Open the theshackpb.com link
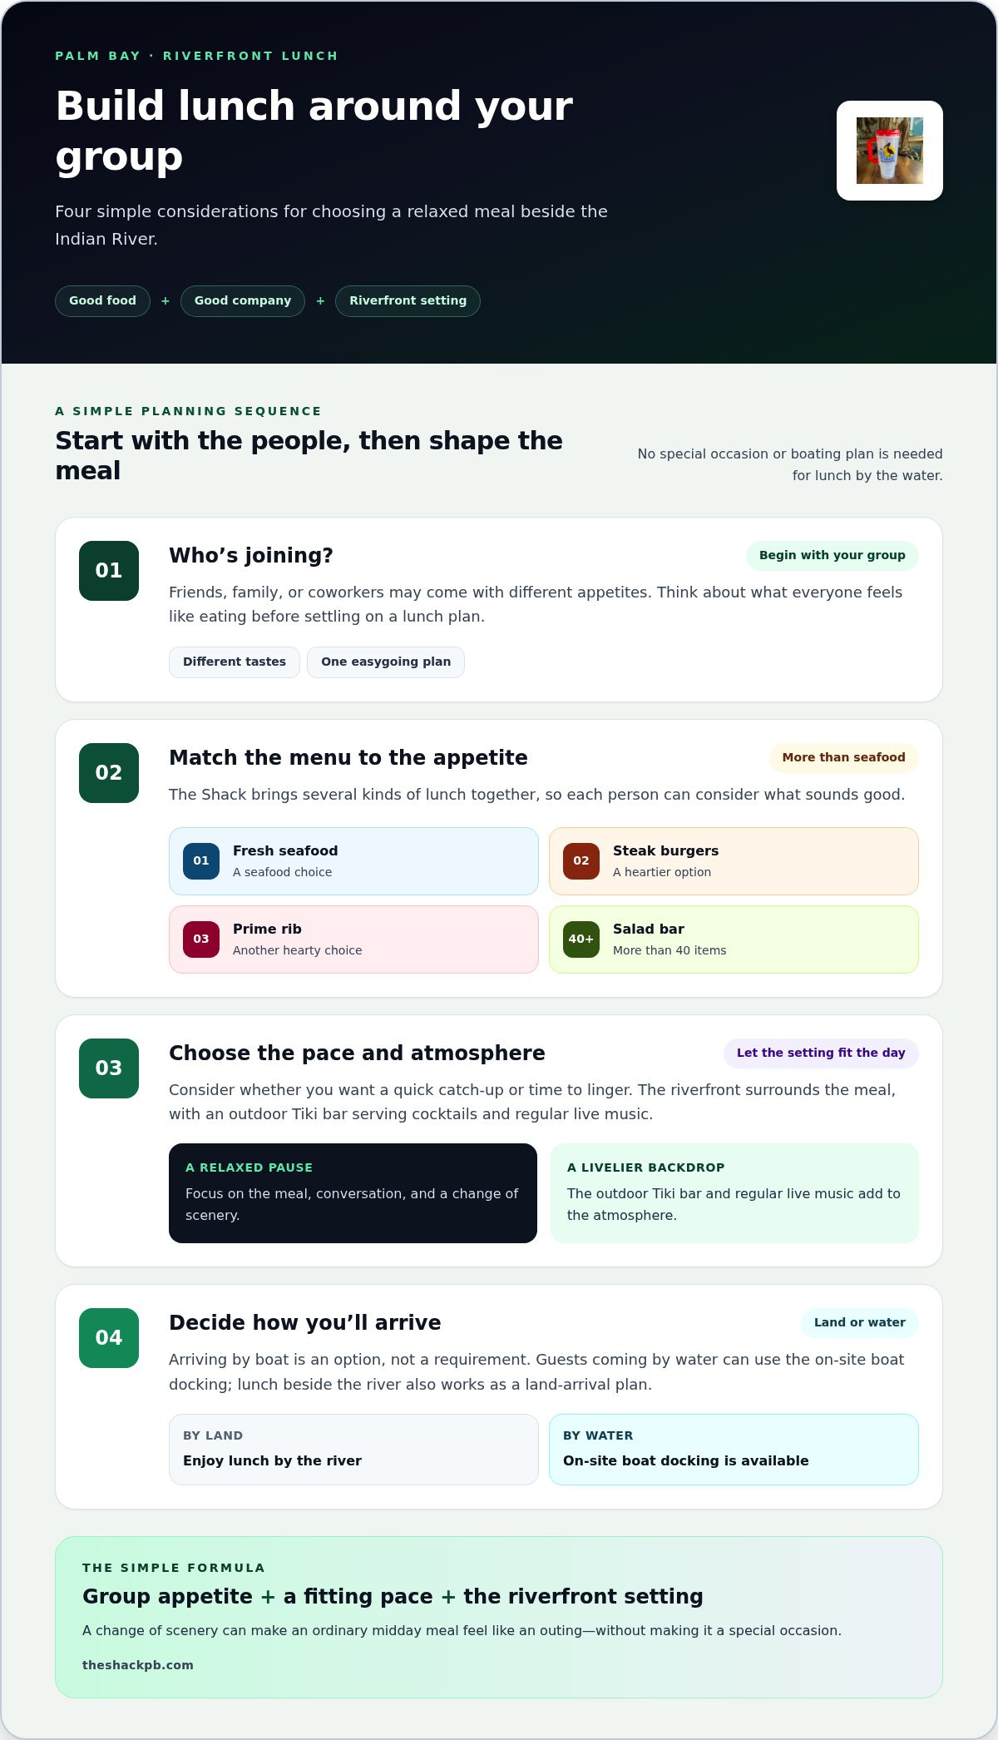998x1740 pixels. (x=138, y=1665)
